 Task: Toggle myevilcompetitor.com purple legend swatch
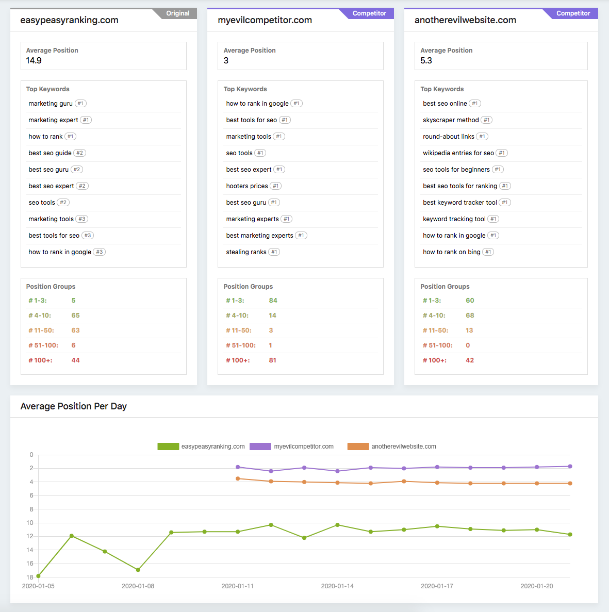(260, 446)
